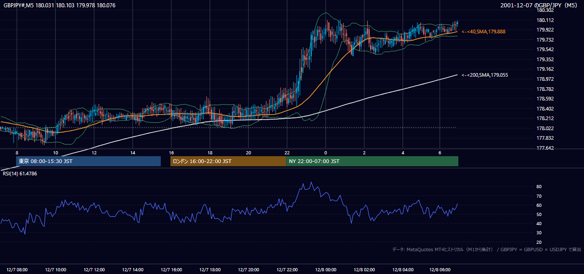Click RSI scale level 80
Viewport: 584px width, 274px height.
(539, 187)
